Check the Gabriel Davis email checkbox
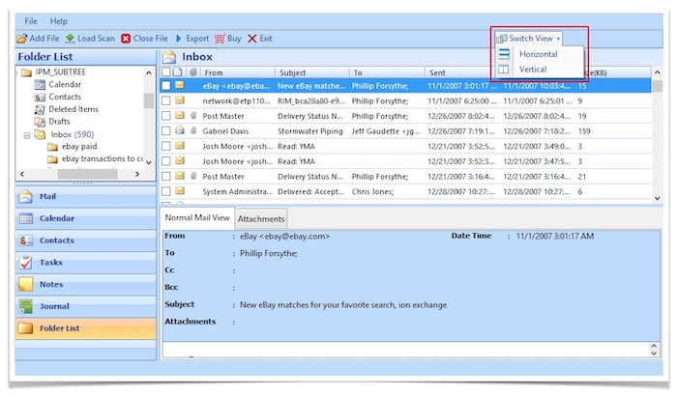The image size is (677, 397). (166, 130)
